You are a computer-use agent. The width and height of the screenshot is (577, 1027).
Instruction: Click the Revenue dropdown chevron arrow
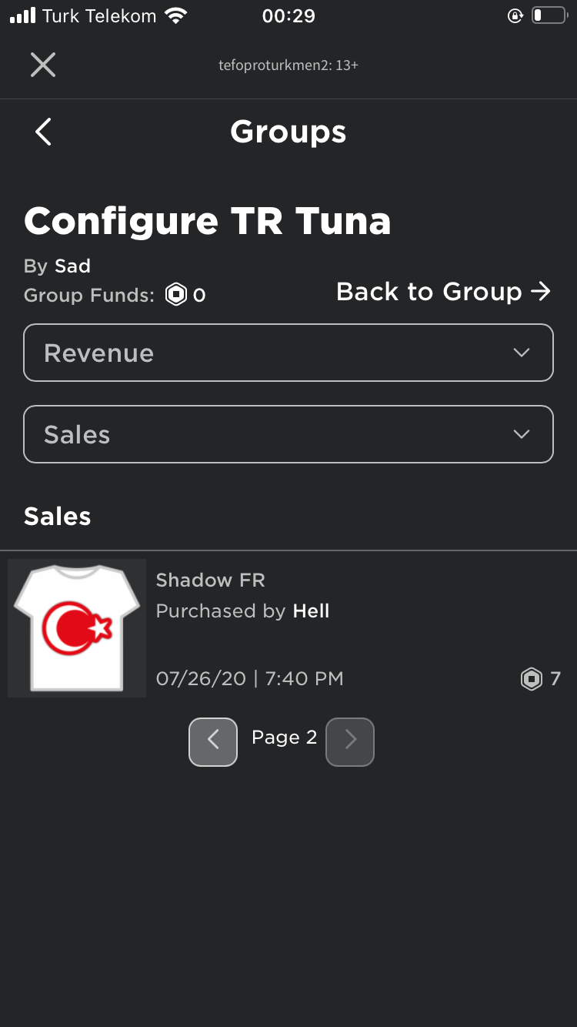[522, 353]
